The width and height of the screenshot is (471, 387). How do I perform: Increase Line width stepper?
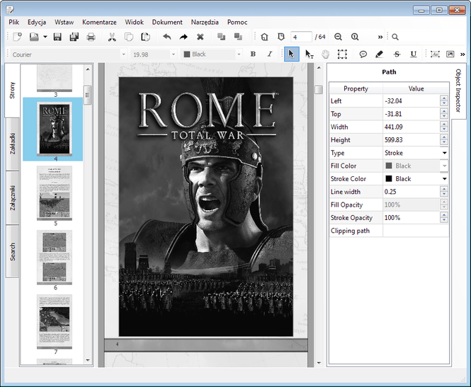point(444,189)
